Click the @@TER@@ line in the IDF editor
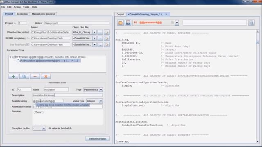Screen dimensions: 262x147 click(x=128, y=50)
